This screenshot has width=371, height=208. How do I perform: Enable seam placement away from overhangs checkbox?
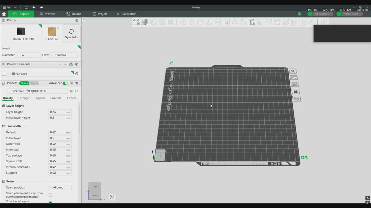click(x=50, y=195)
